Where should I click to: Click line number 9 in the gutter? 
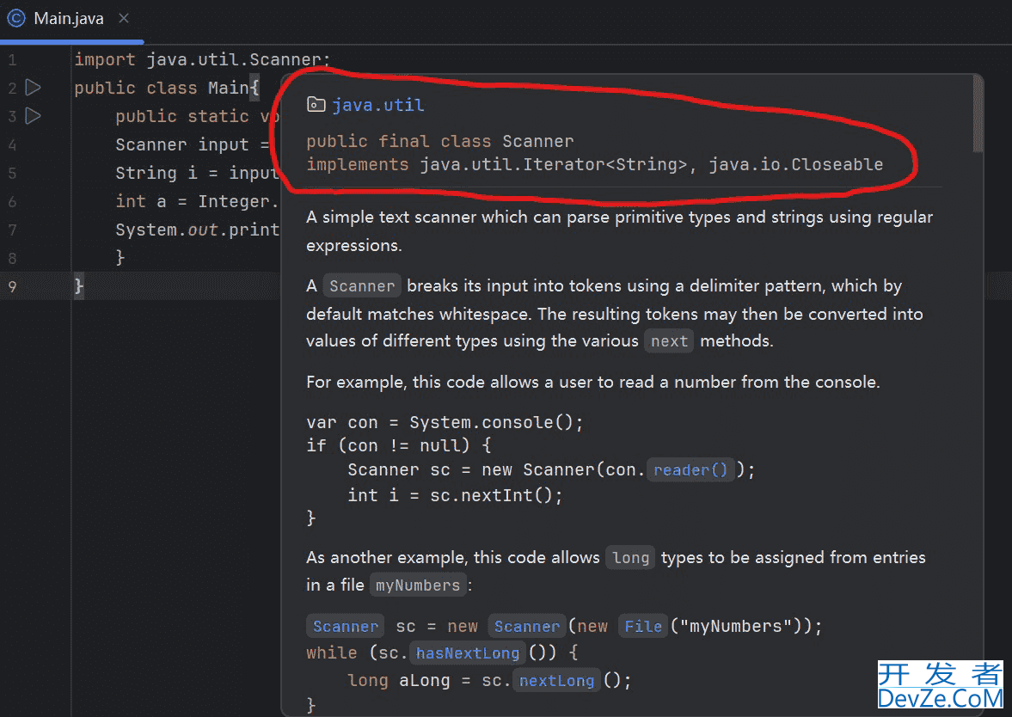(12, 286)
